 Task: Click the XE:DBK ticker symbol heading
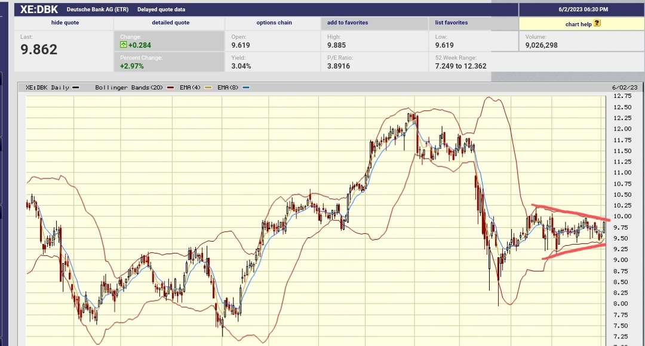click(x=39, y=10)
